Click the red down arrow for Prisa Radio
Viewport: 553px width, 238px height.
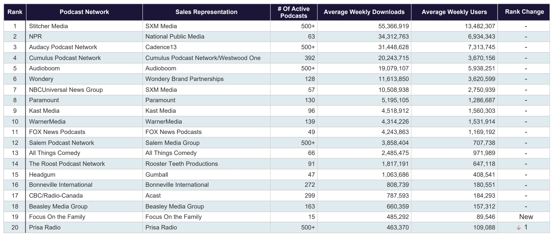point(519,228)
